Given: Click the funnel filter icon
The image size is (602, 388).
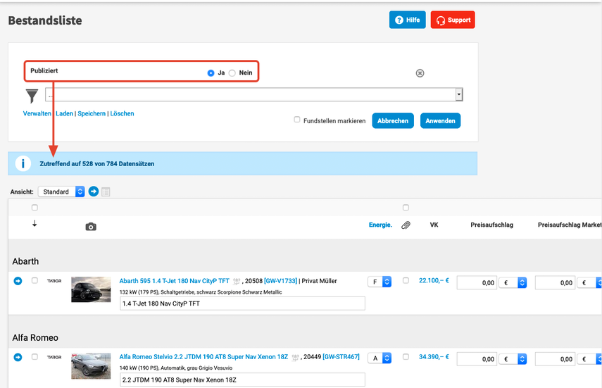Looking at the screenshot, I should point(32,96).
